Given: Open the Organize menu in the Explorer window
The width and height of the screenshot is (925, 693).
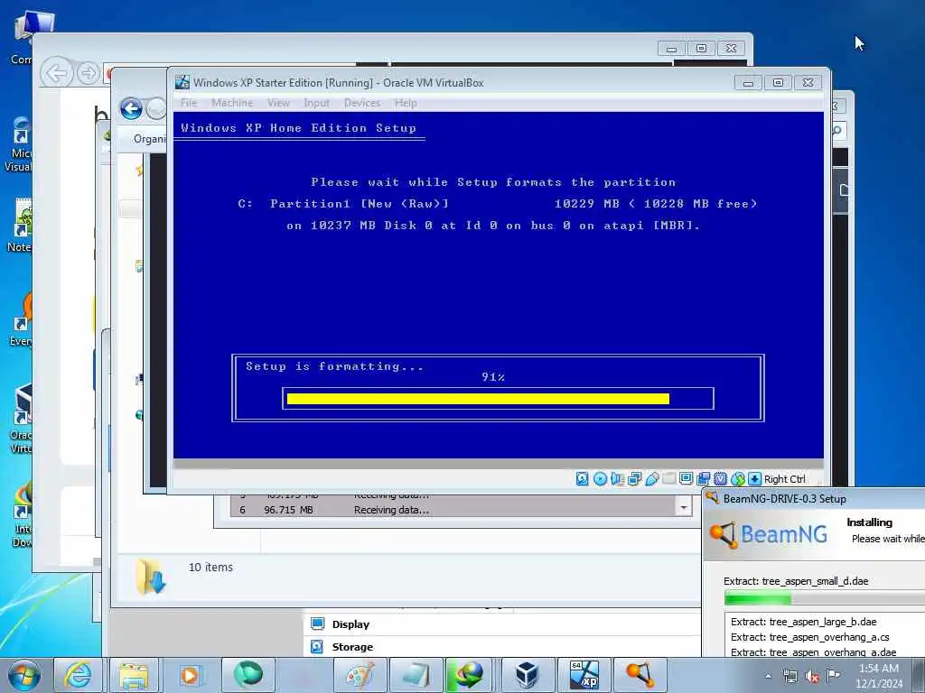Looking at the screenshot, I should pos(150,139).
